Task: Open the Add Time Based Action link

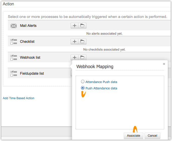Action: coord(18,98)
